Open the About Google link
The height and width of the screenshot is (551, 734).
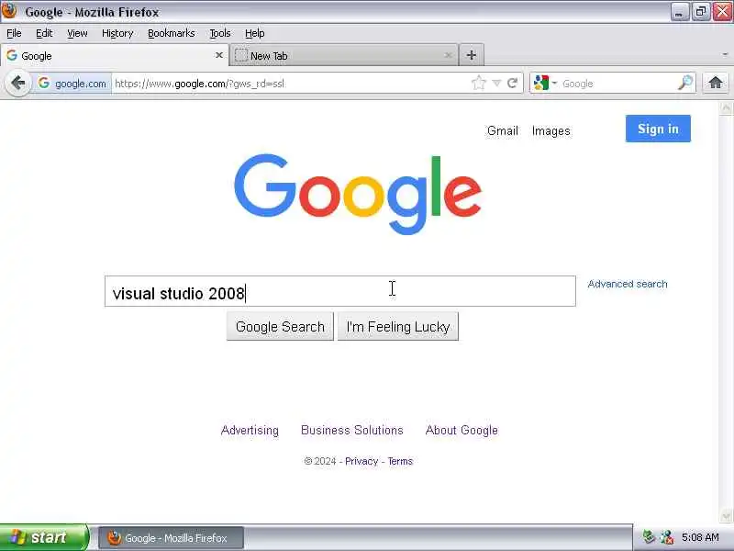[x=462, y=430]
